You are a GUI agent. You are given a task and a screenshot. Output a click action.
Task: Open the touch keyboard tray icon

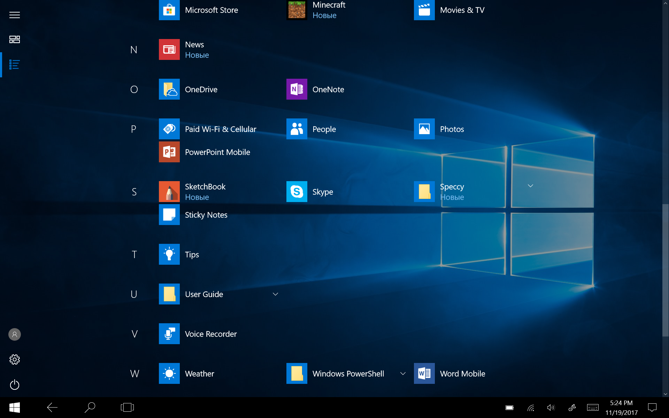pyautogui.click(x=593, y=407)
